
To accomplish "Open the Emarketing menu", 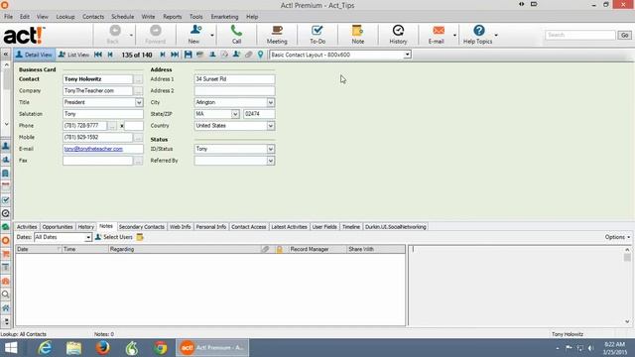I will pos(224,17).
